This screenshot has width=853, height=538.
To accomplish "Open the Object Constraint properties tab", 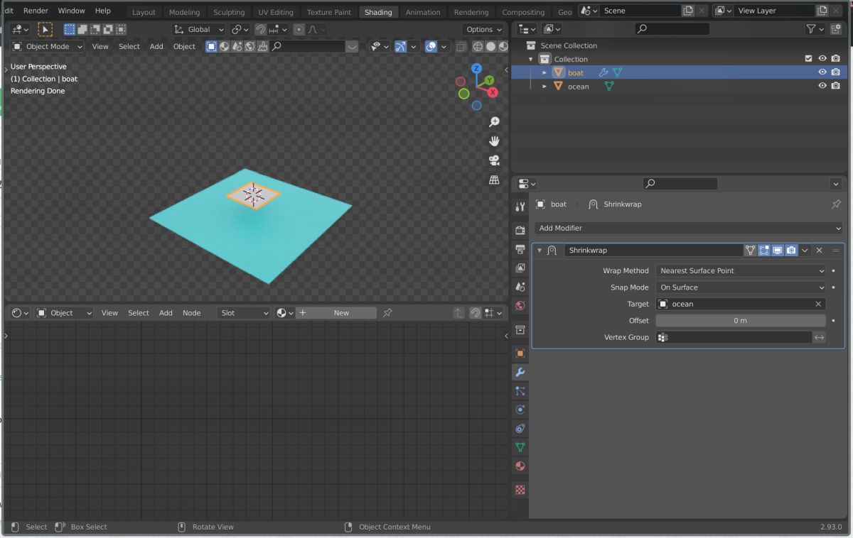I will click(x=520, y=429).
